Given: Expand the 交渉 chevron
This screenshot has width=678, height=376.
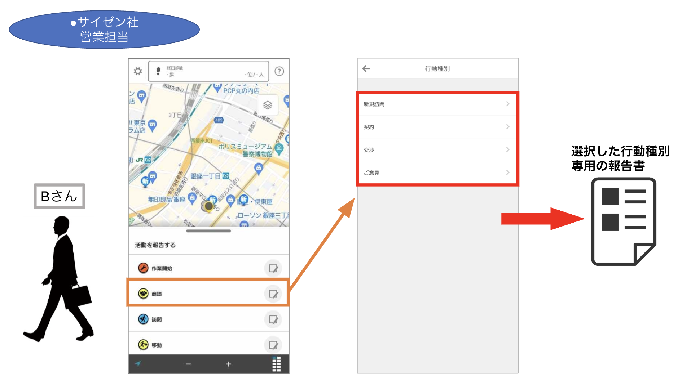Looking at the screenshot, I should 507,149.
